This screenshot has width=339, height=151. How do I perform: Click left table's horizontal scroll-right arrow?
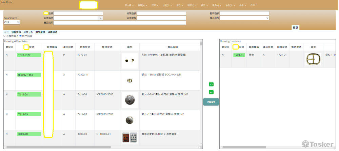[198, 147]
